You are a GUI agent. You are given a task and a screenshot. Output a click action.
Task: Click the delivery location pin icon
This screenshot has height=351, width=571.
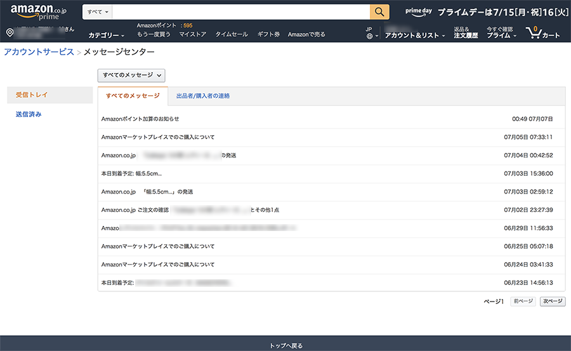10,32
